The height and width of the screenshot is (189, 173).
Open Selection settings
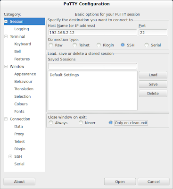pos(23,96)
